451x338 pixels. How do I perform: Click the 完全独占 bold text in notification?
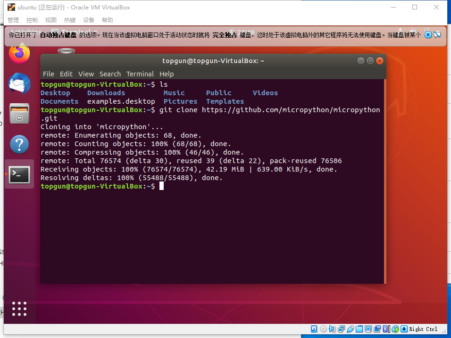(225, 35)
